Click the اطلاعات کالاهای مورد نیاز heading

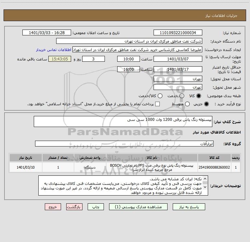click(x=217, y=132)
